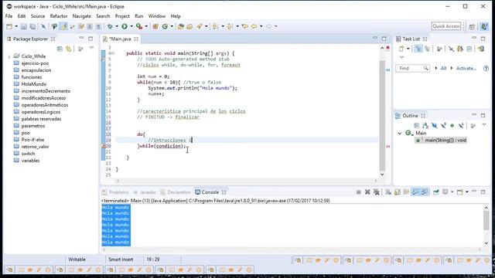Click Terminate stop icon in Console
The width and height of the screenshot is (495, 278).
pyautogui.click(x=359, y=192)
